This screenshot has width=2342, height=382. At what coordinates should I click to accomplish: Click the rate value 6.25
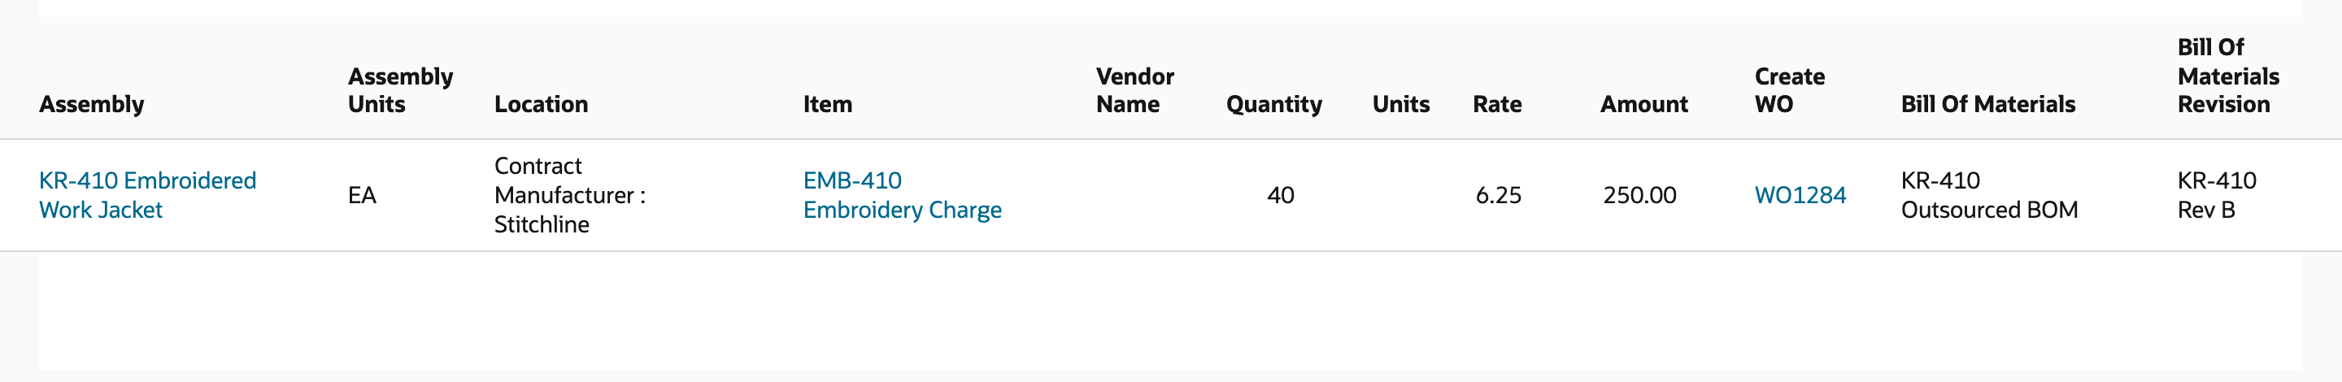pos(1498,194)
